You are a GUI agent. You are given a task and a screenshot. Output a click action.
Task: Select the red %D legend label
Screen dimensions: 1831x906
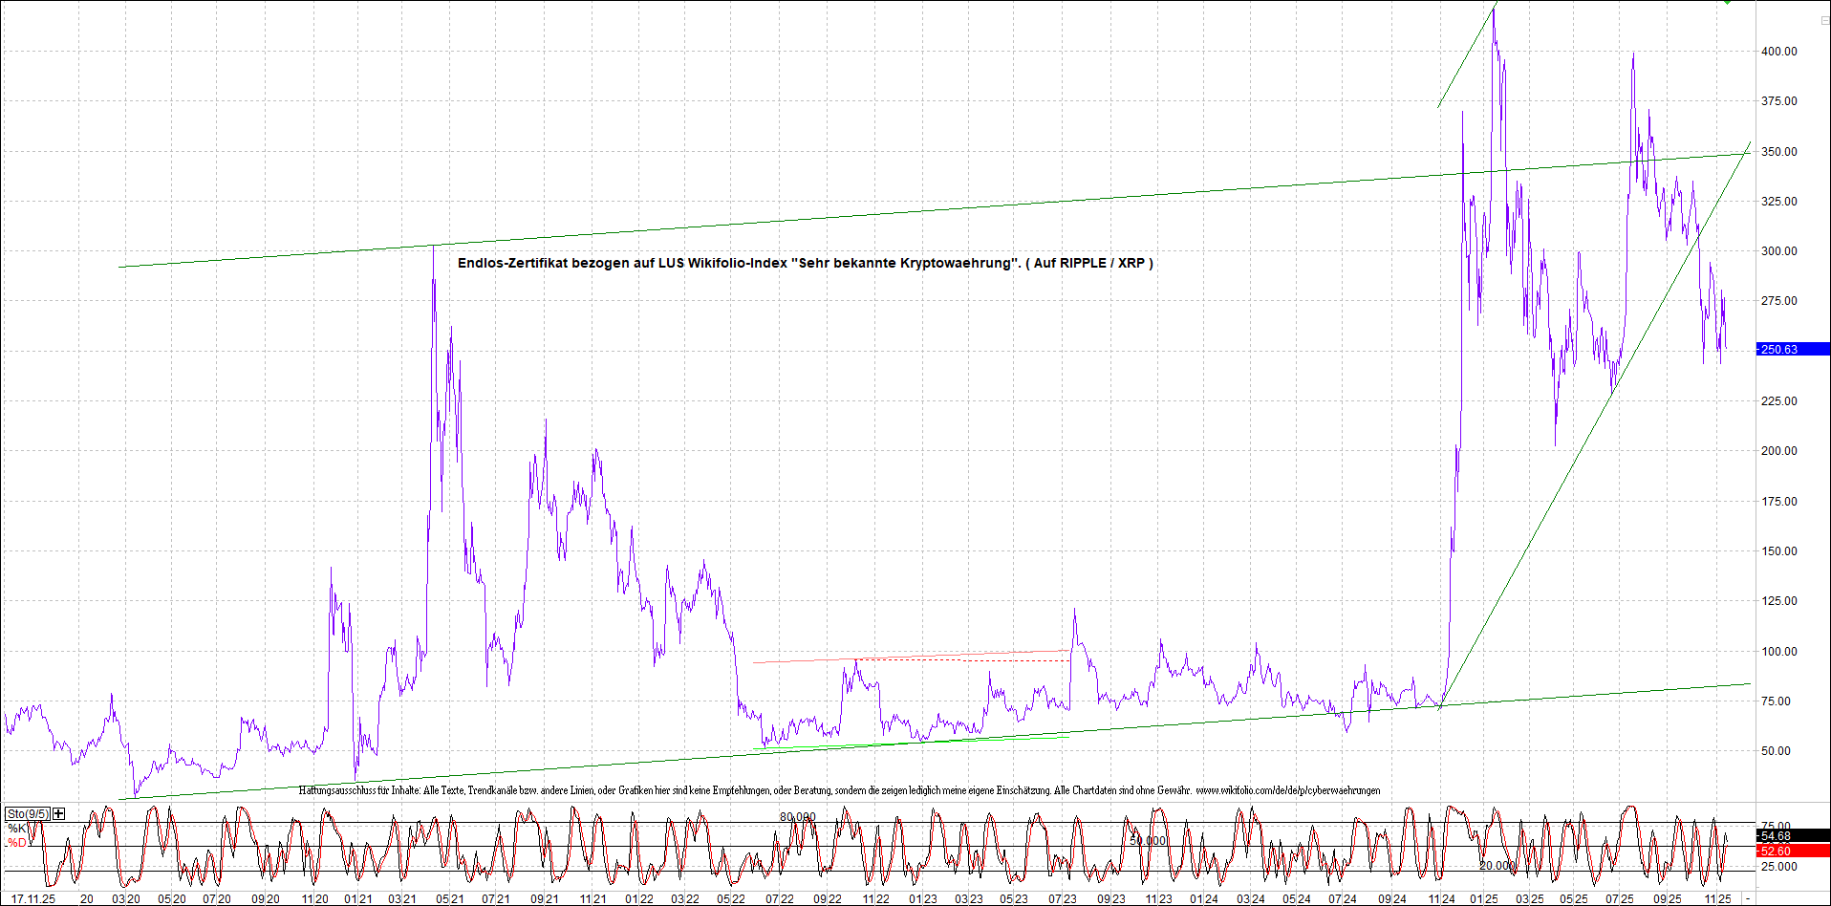(17, 843)
